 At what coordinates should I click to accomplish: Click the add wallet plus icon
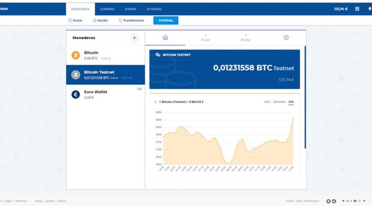point(134,38)
